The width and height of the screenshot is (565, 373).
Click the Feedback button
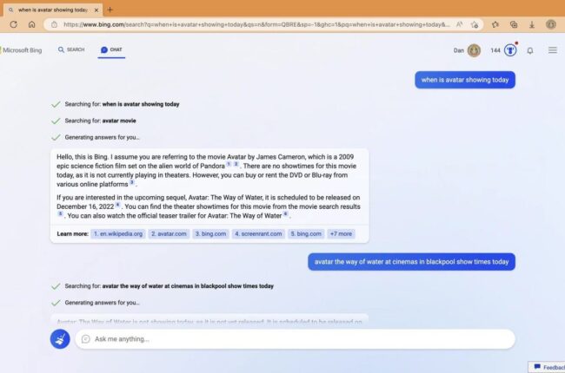click(548, 367)
